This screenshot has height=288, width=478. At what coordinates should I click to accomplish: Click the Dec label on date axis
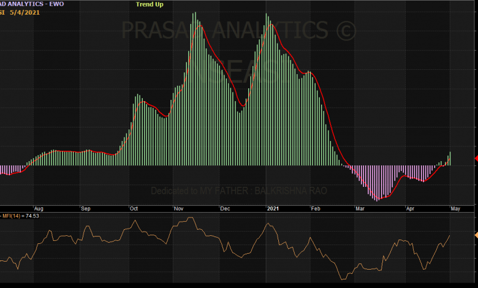pyautogui.click(x=225, y=208)
